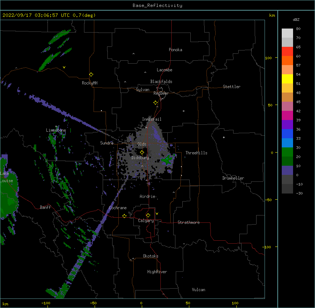The width and height of the screenshot is (315, 308).
Task: Click the Cochrane city label
Action: 118,208
